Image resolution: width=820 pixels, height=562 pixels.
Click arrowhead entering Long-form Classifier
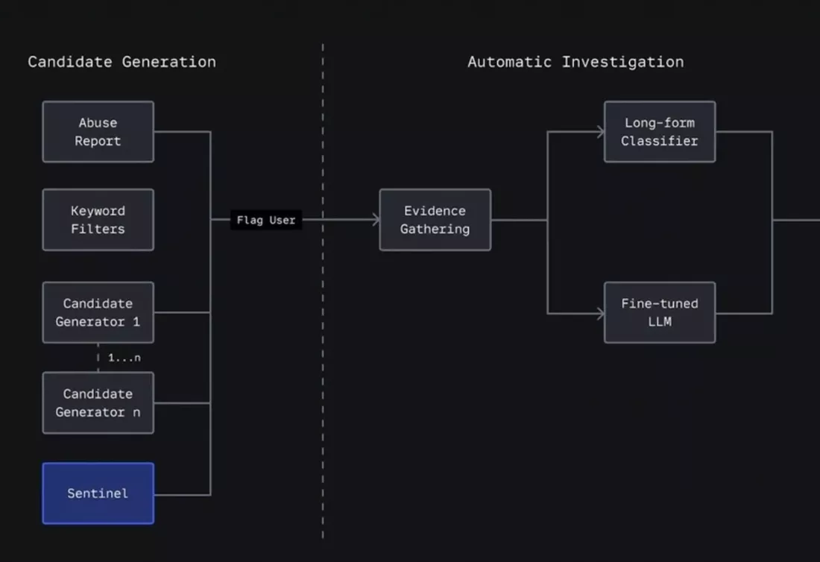point(599,132)
